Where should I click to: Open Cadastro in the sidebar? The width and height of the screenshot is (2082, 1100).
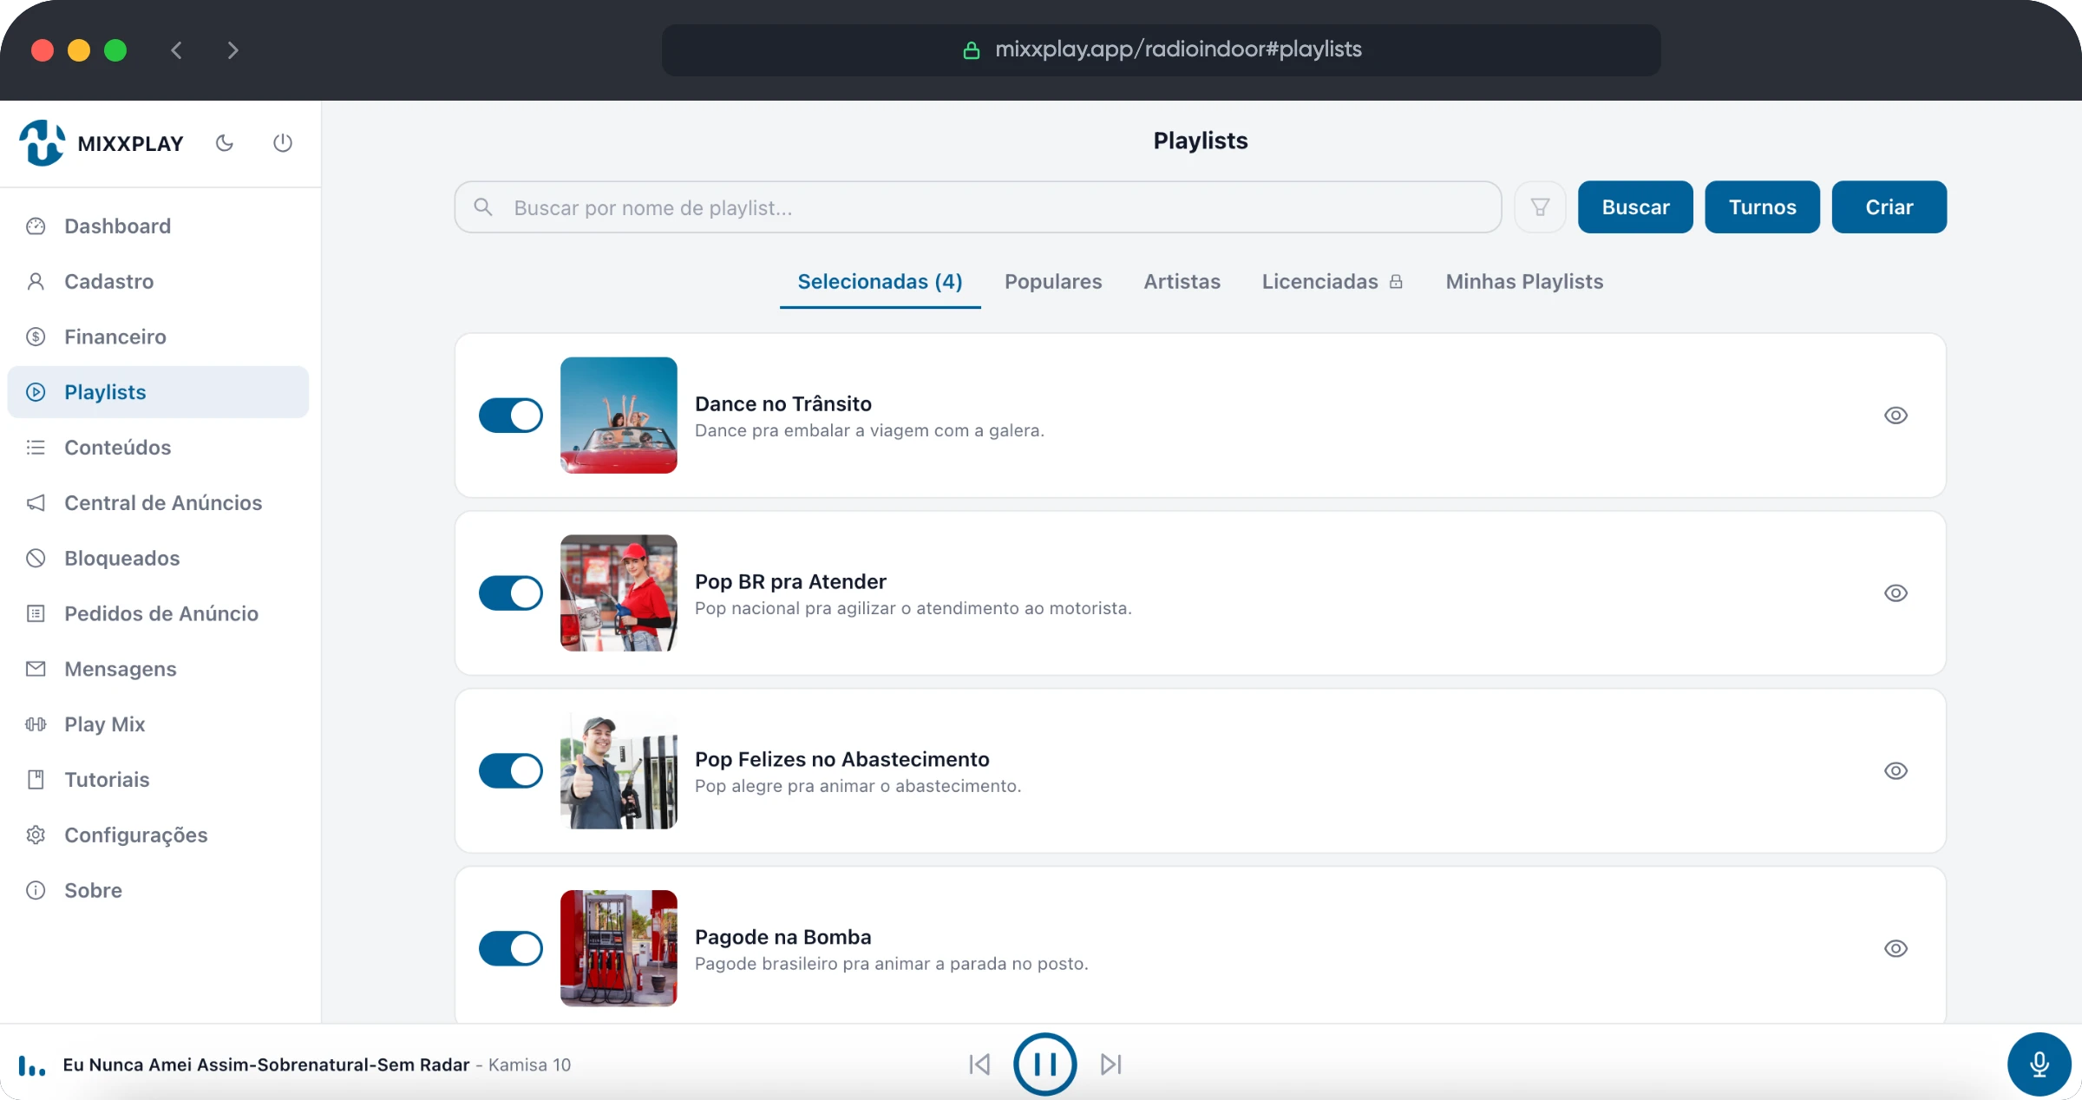coord(158,282)
